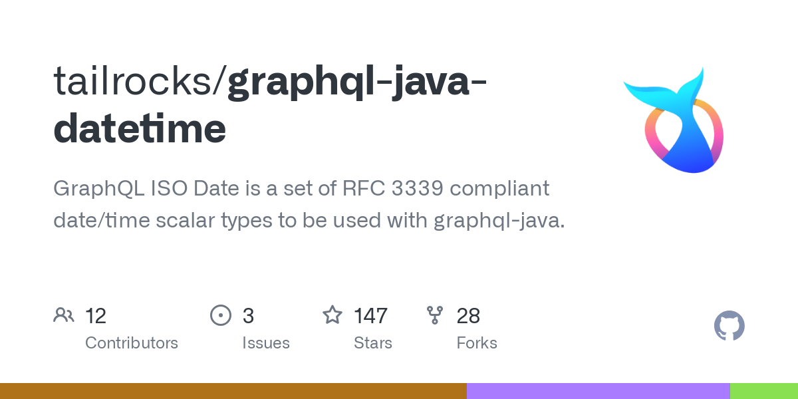Click the whale tail tailrocks logo
798x399 pixels.
(673, 120)
